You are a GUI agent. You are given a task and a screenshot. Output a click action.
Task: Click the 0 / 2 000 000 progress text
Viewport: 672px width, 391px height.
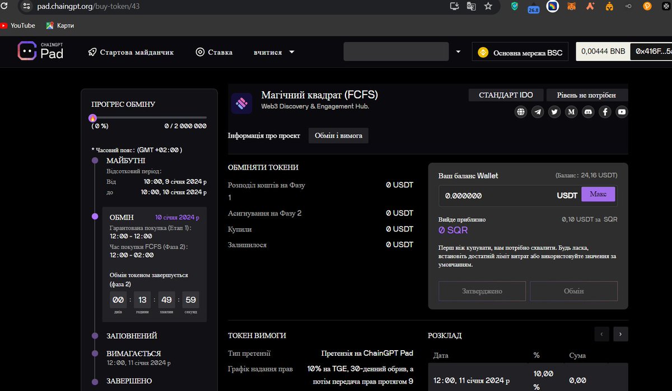[185, 126]
